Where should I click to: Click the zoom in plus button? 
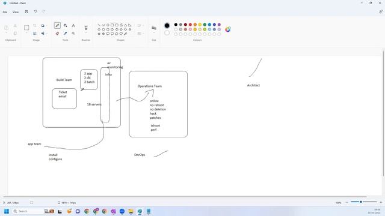[x=381, y=202]
